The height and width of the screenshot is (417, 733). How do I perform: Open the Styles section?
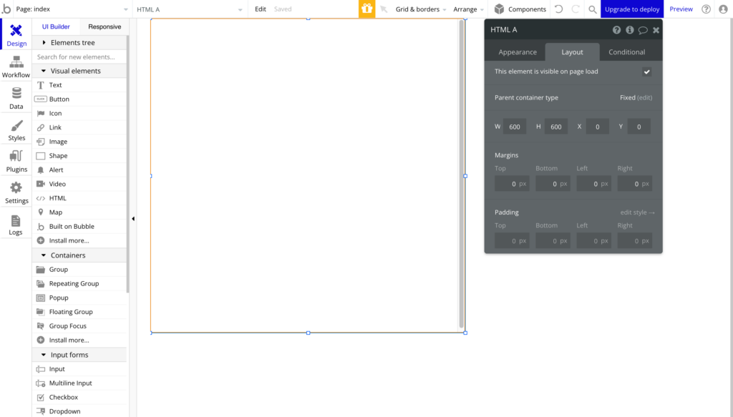point(16,130)
